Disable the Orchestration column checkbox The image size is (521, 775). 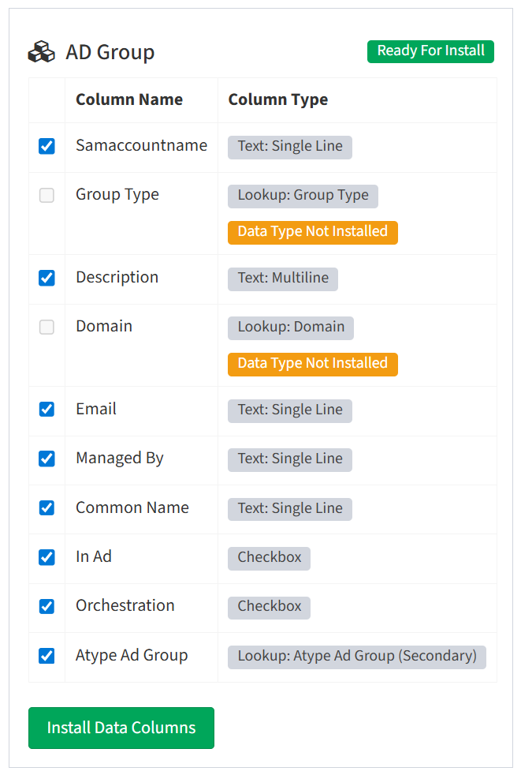(47, 606)
